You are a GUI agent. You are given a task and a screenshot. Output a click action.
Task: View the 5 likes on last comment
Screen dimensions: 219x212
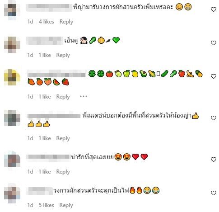47,205
